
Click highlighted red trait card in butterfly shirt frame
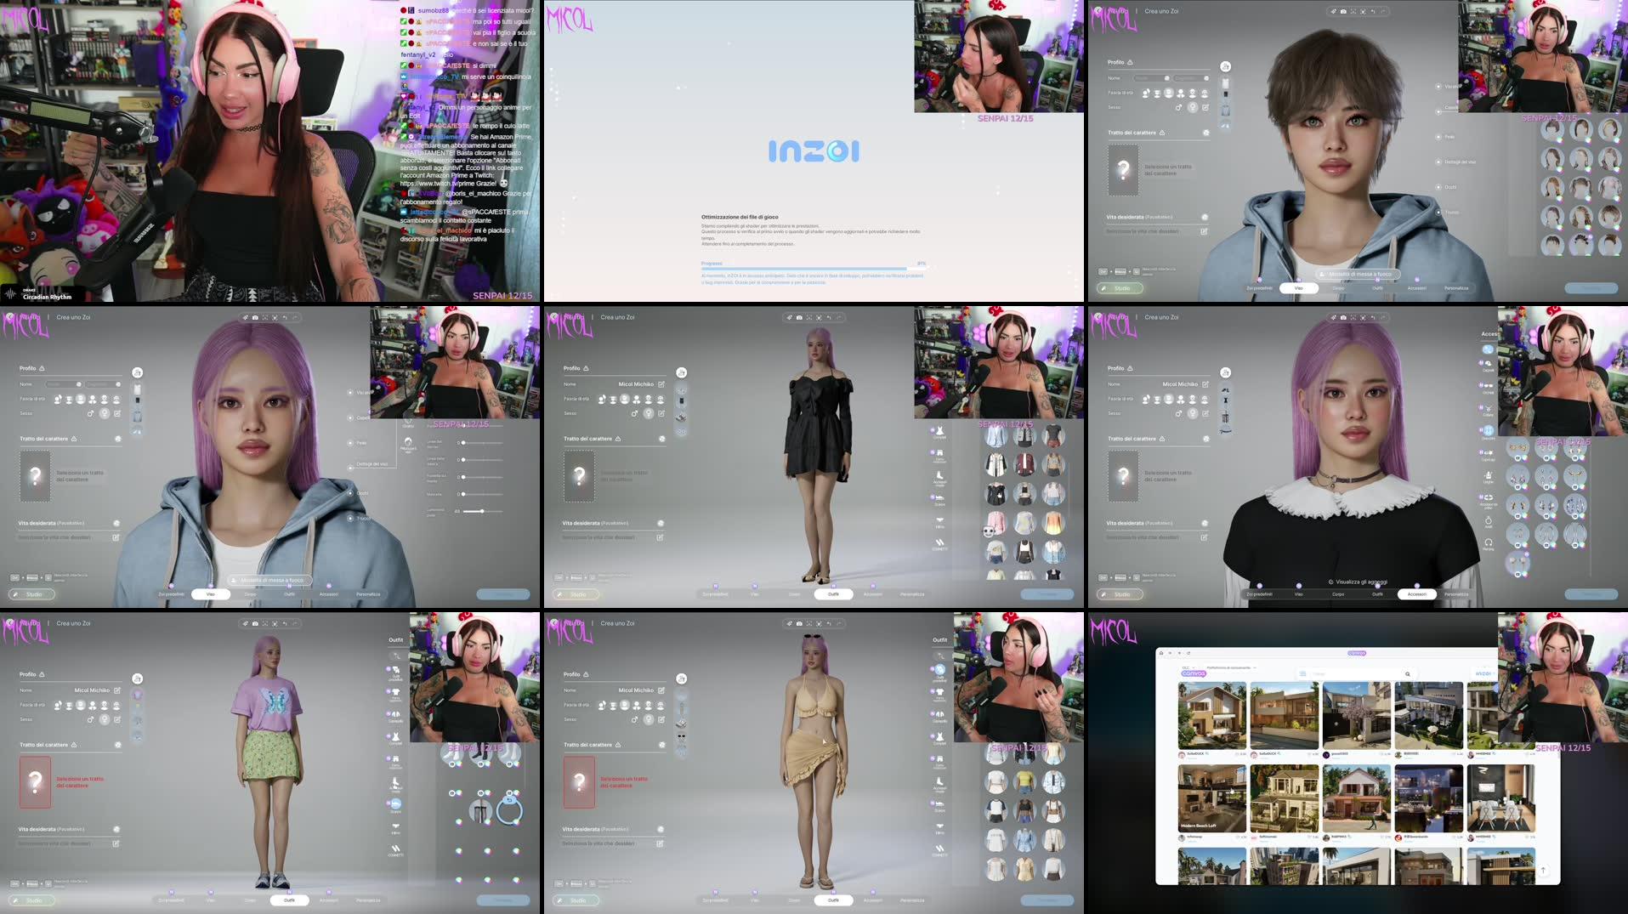(35, 781)
